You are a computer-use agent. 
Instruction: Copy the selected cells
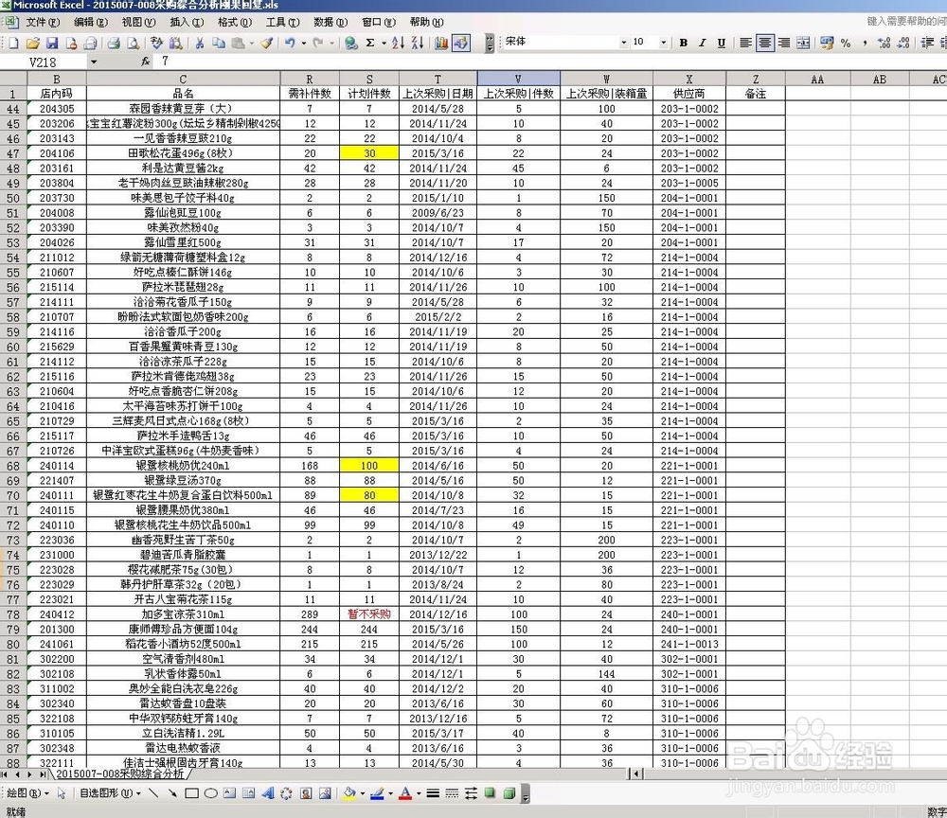219,43
